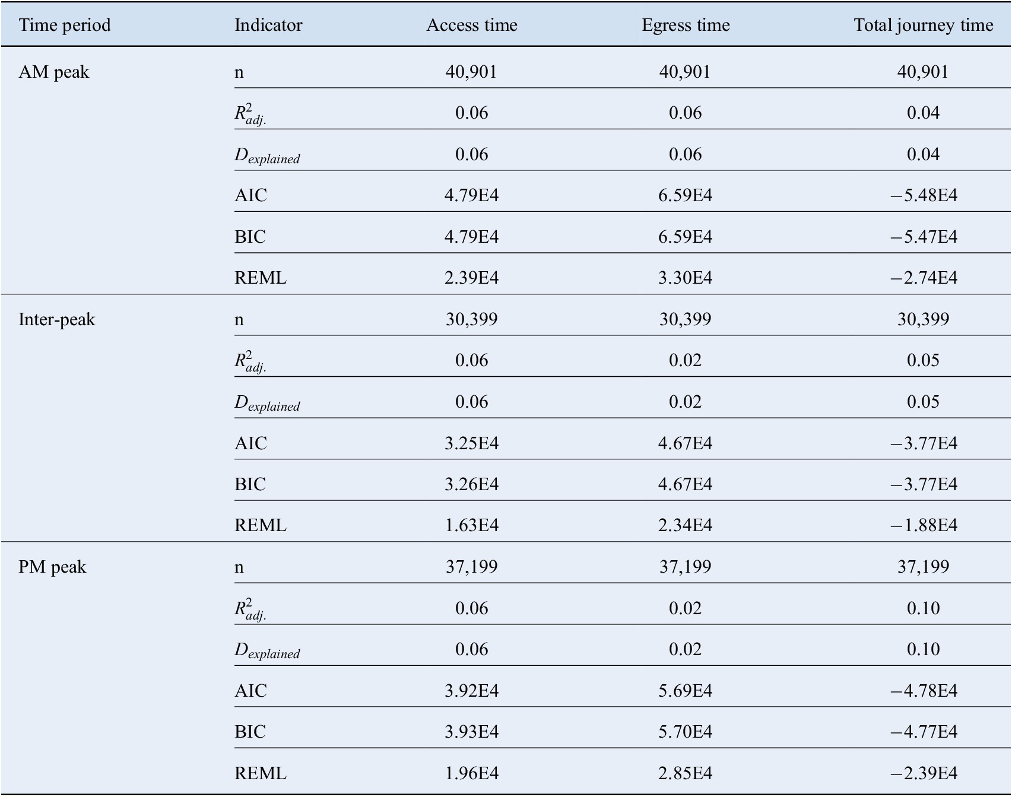Viewport: 1012px width, 797px height.
Task: Select the AM peak row label
Action: 54,72
